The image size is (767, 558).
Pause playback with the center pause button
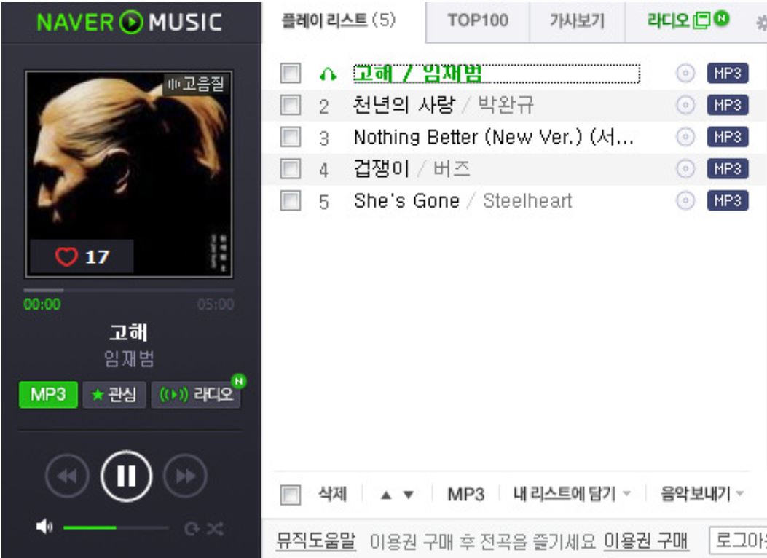point(126,476)
